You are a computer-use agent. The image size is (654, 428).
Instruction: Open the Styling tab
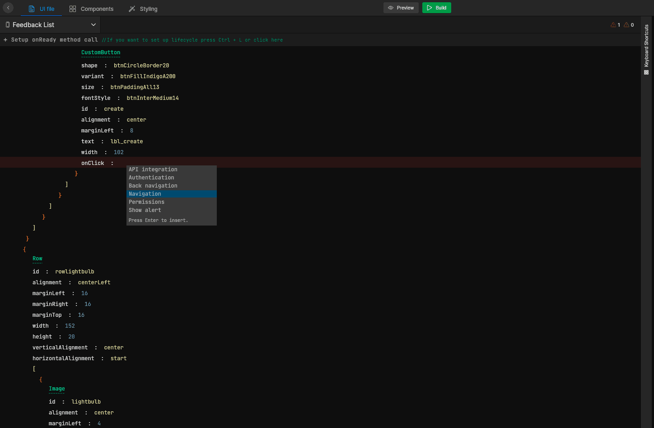[143, 9]
